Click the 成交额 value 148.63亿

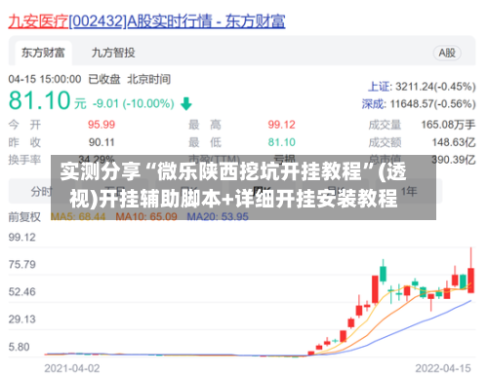point(454,142)
